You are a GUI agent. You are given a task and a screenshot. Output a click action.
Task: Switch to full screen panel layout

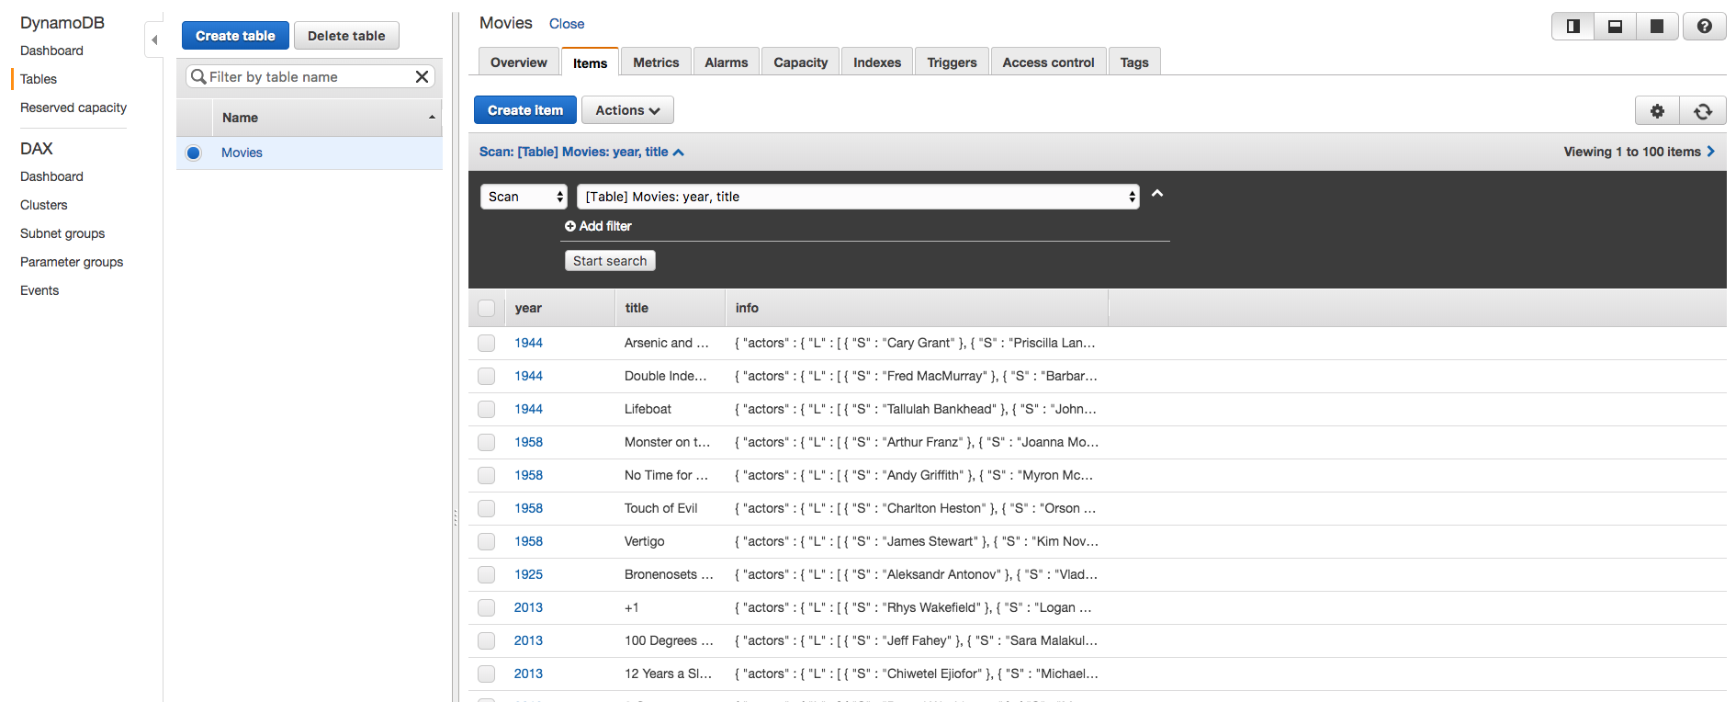point(1657,27)
